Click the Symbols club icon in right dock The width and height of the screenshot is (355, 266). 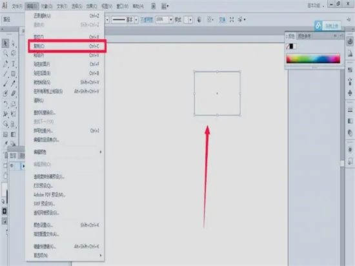(350, 92)
